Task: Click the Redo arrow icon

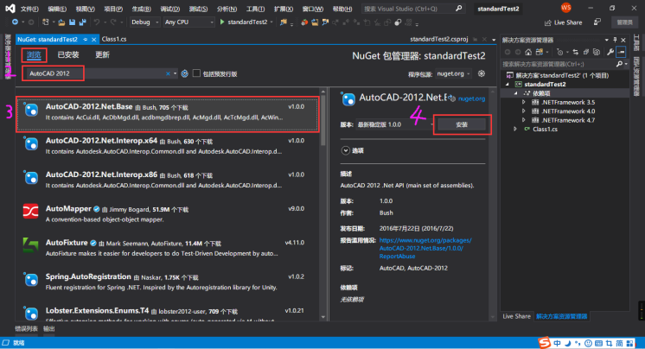Action: [x=113, y=22]
